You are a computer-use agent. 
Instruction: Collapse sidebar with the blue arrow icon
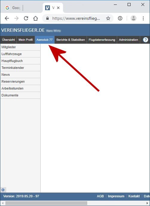(3, 190)
